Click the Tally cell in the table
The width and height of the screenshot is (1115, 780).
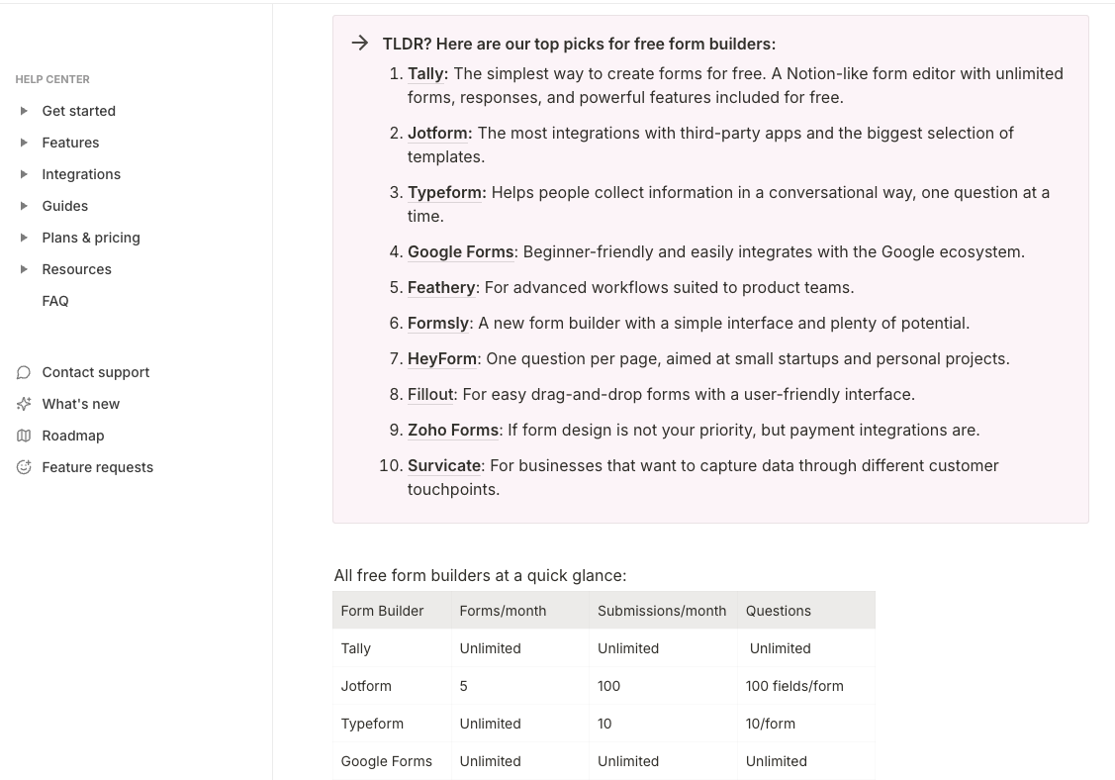(392, 648)
